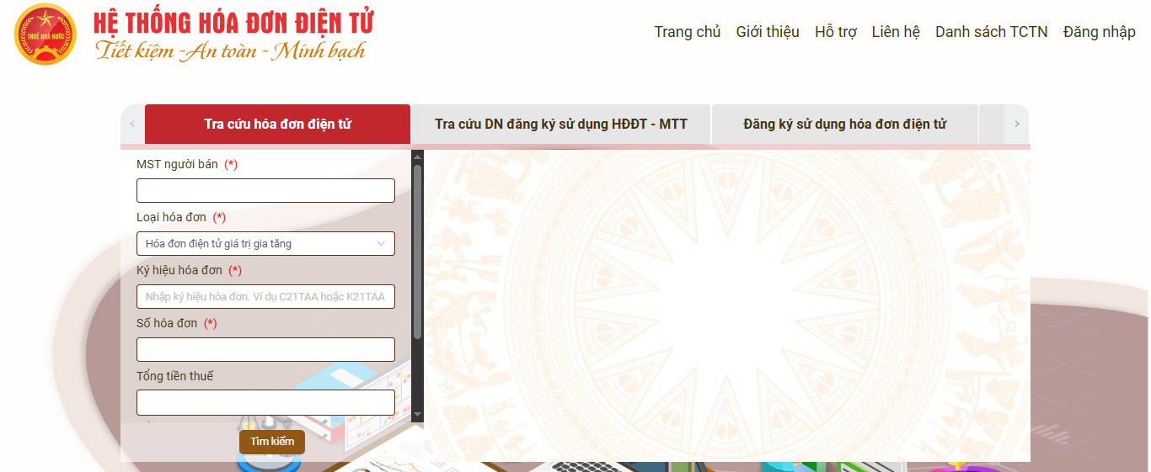Click Đăng nhập to log in
Image resolution: width=1151 pixels, height=472 pixels.
tap(1100, 32)
